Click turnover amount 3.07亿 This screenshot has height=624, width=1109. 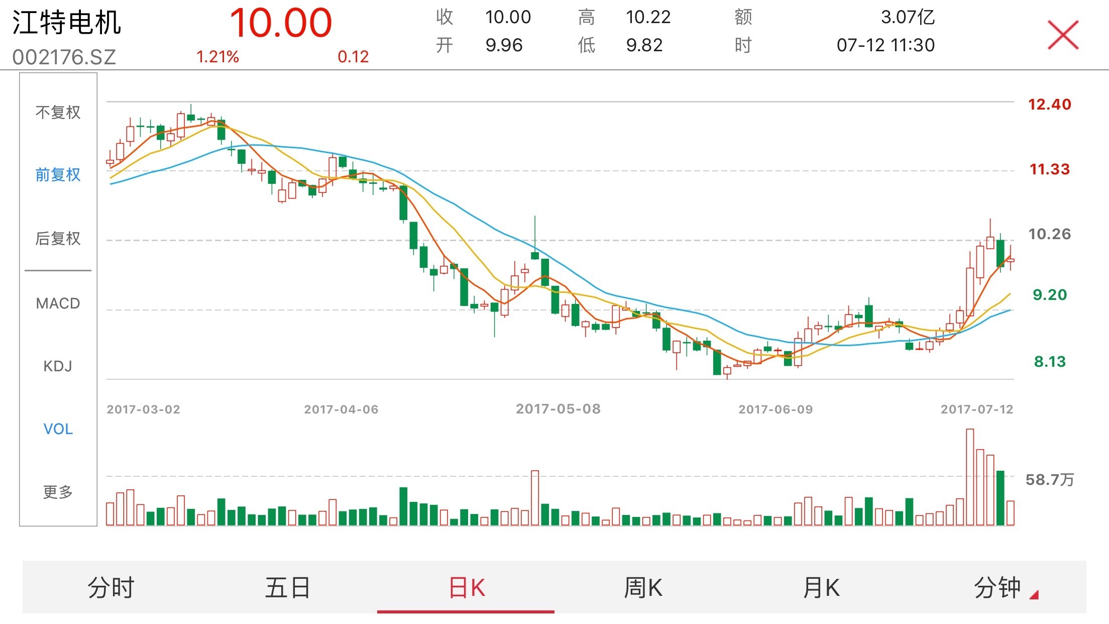point(908,17)
